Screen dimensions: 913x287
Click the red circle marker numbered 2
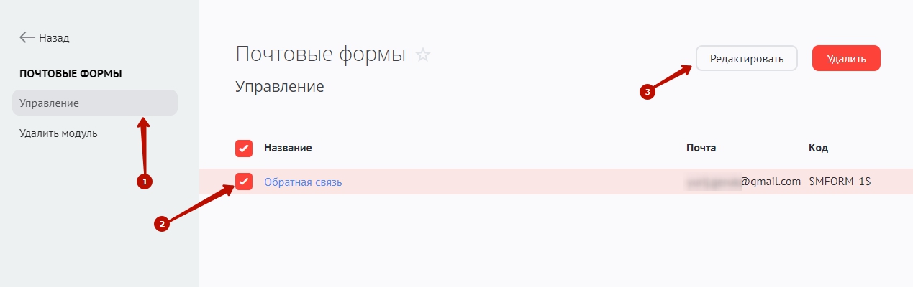pos(162,224)
